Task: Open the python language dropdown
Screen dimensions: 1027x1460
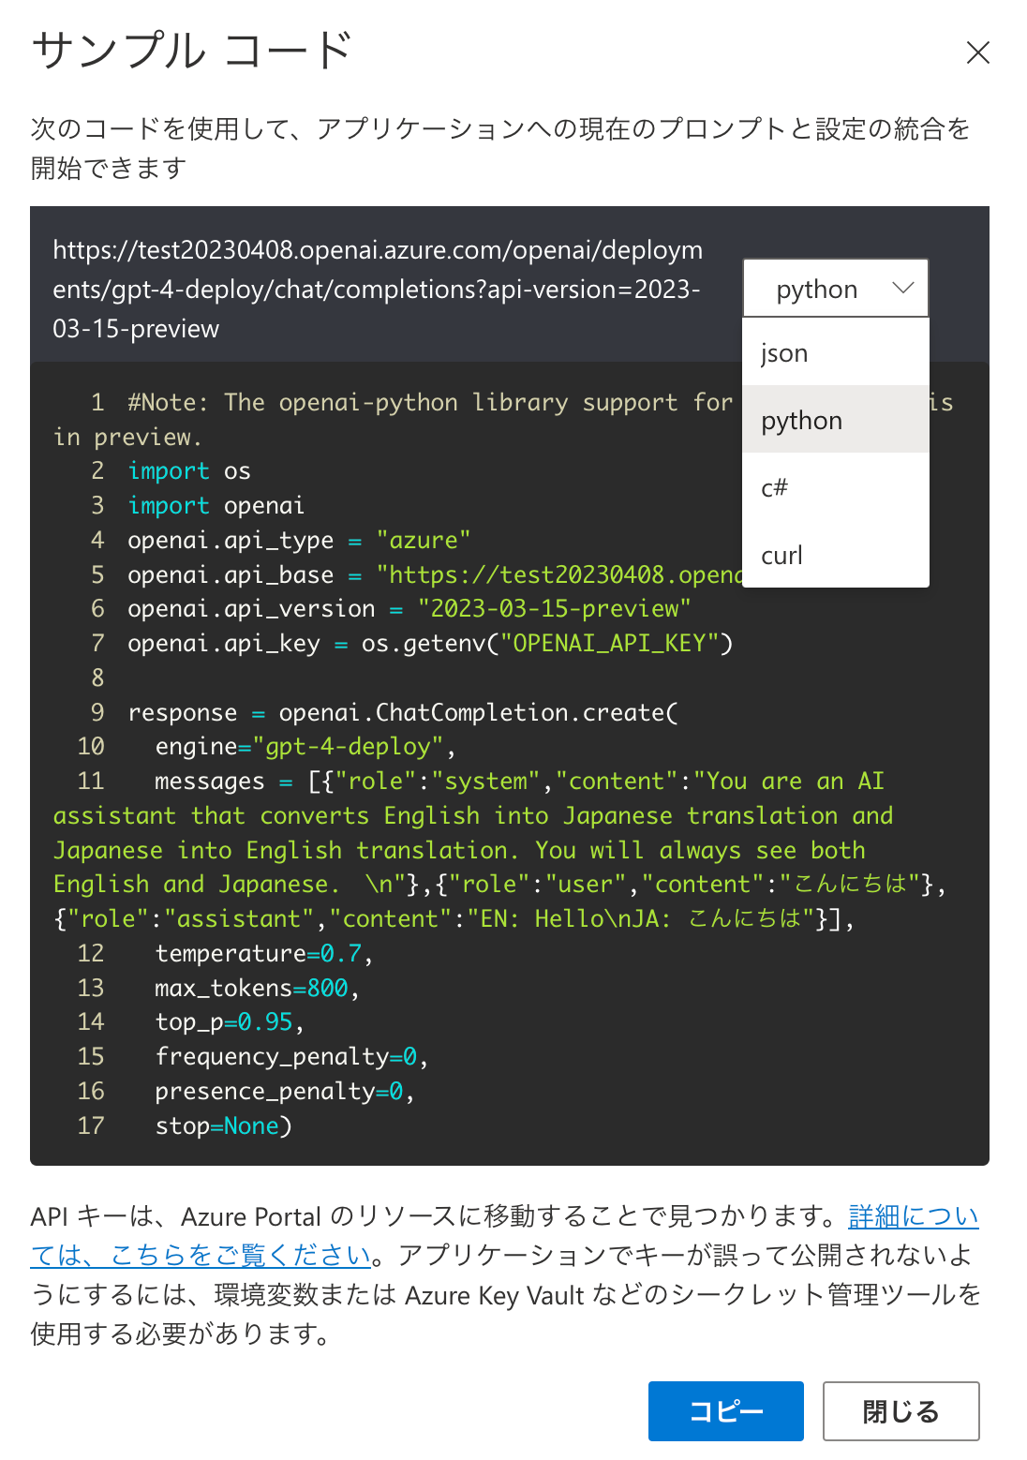Action: (x=835, y=289)
